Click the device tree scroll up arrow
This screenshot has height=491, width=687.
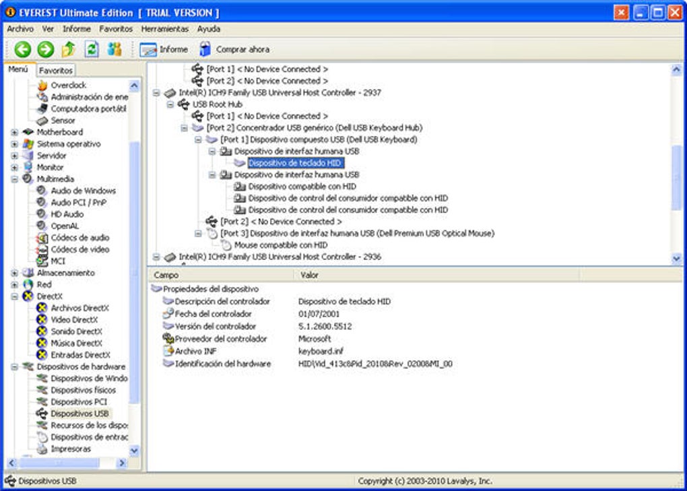click(676, 69)
